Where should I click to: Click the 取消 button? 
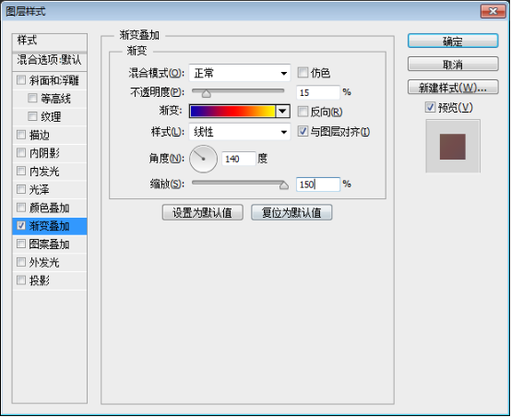(x=453, y=64)
